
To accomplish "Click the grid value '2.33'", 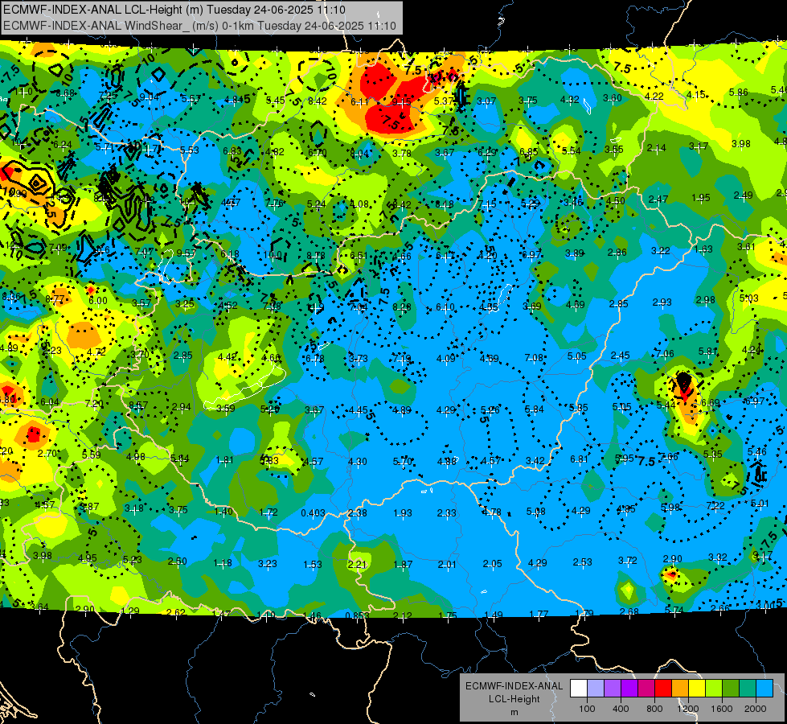I will tap(447, 513).
